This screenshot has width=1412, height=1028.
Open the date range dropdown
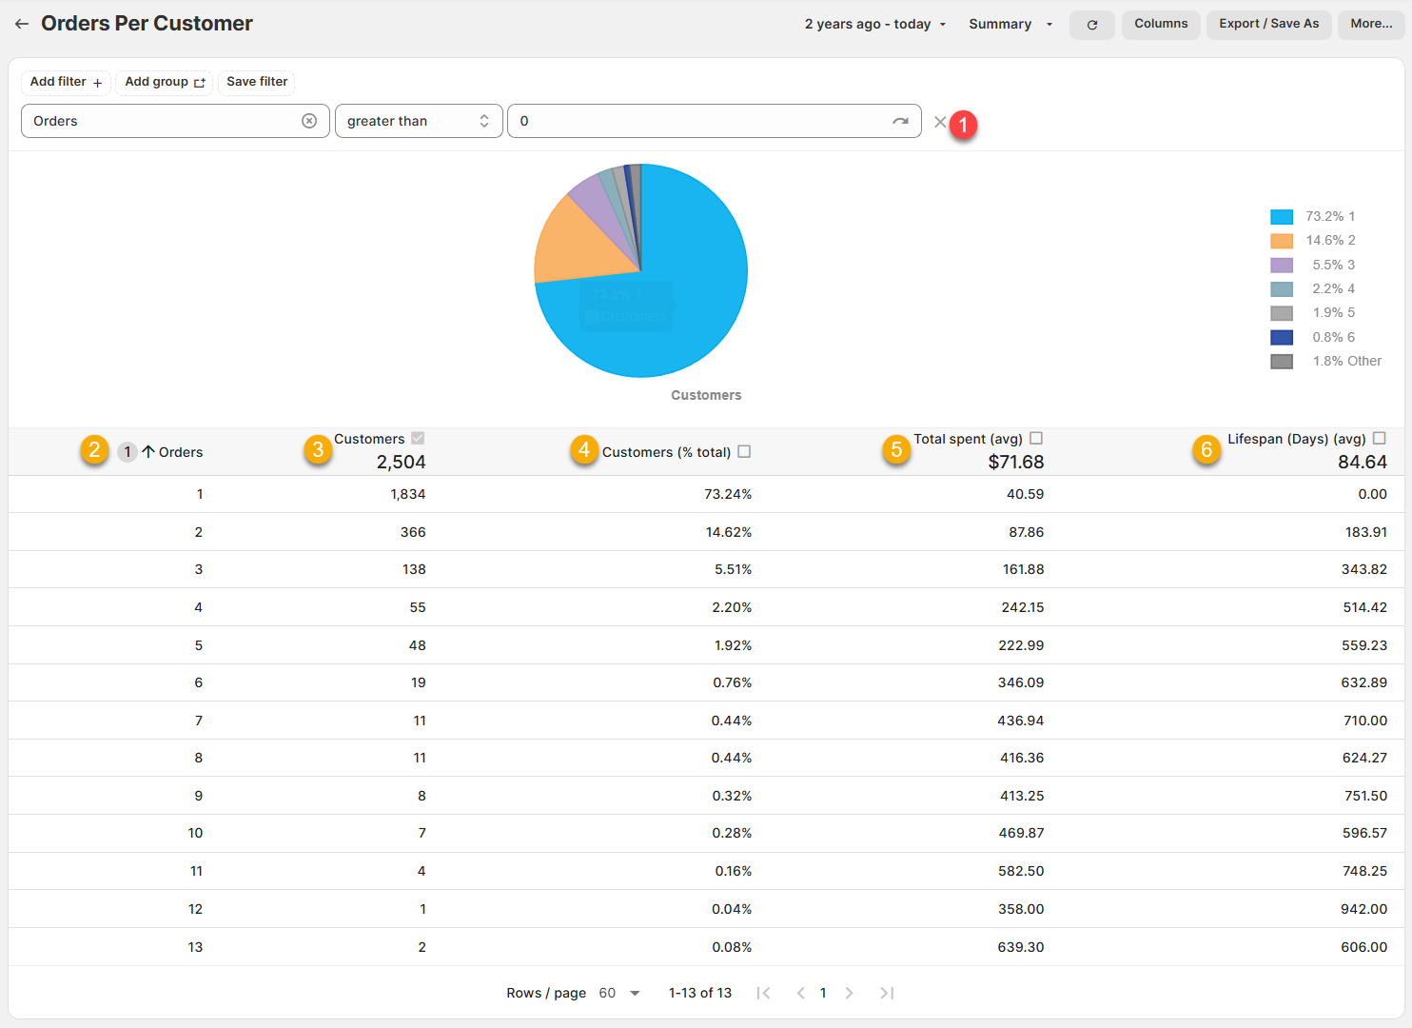(x=875, y=24)
